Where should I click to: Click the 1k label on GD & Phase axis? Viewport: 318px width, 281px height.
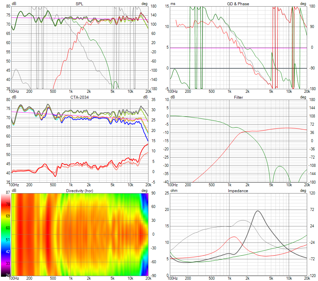tap(229, 91)
